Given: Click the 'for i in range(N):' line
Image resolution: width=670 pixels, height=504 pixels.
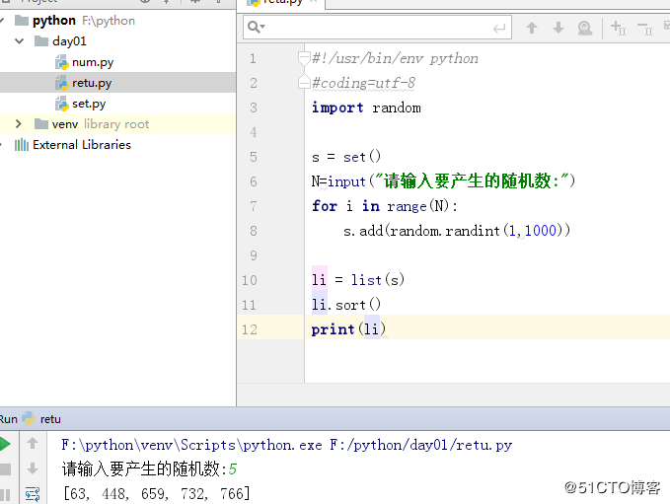Looking at the screenshot, I should pos(385,206).
